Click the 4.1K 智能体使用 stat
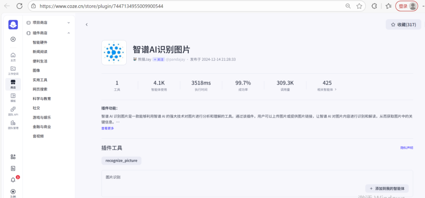Screen dimensions: 425x198 pyautogui.click(x=159, y=86)
